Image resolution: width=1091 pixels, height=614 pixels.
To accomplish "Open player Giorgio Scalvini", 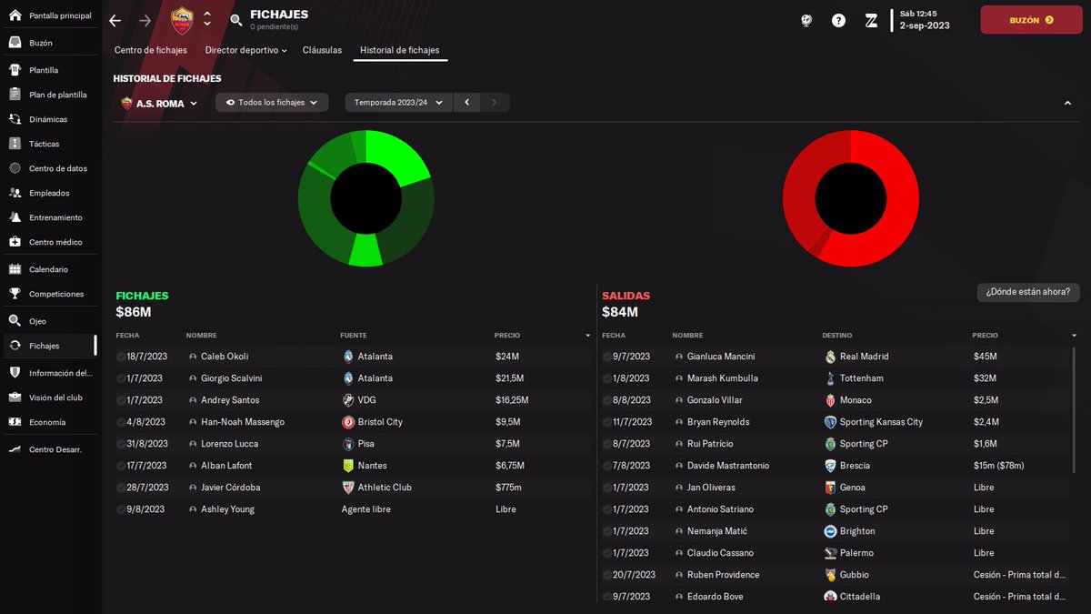I will coord(231,378).
